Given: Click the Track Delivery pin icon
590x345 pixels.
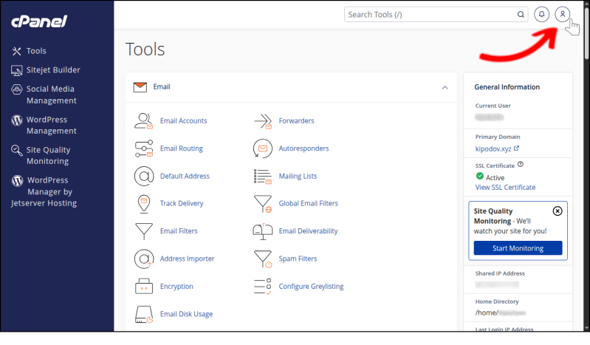Looking at the screenshot, I should pos(144,204).
